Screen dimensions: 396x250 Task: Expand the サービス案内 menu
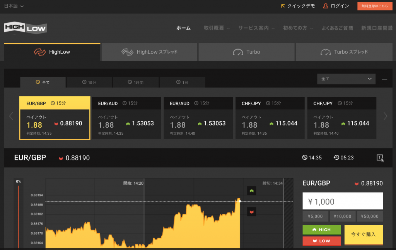256,28
